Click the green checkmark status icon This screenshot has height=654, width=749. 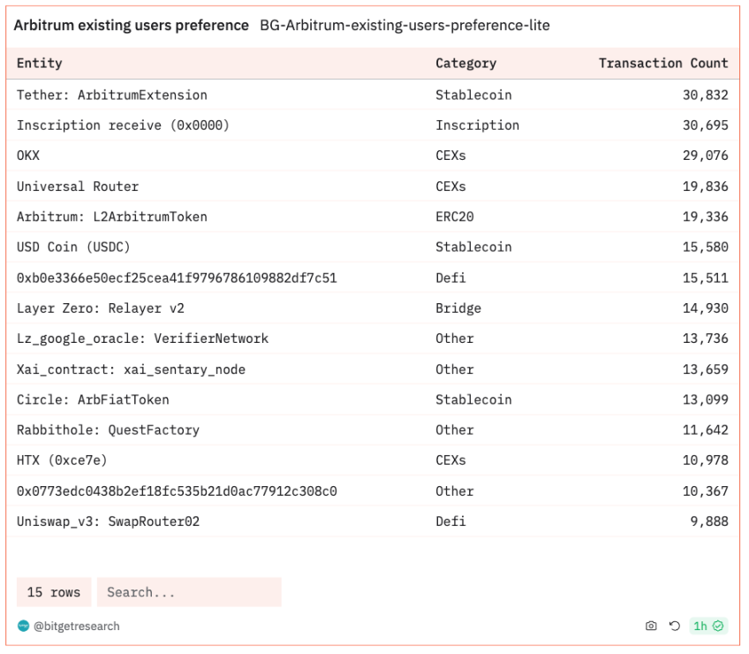click(719, 627)
